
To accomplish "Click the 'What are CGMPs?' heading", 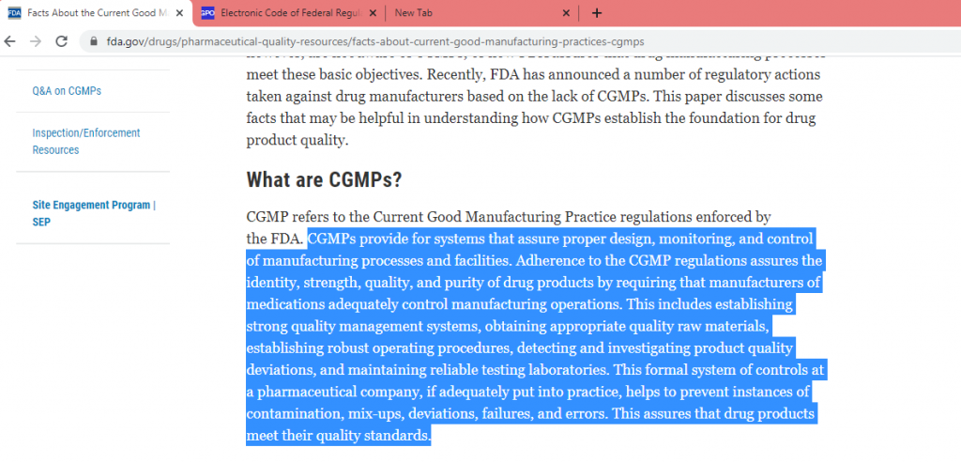I will pyautogui.click(x=324, y=179).
